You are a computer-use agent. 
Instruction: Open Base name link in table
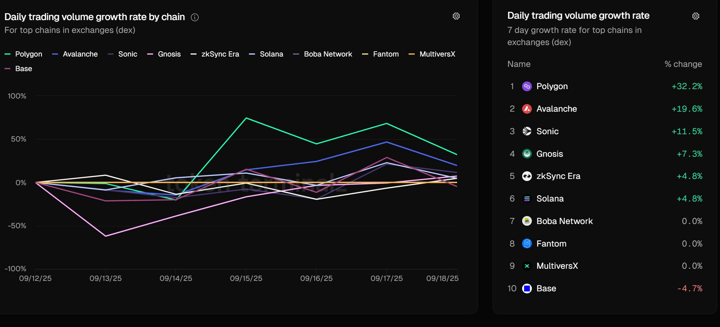pyautogui.click(x=546, y=289)
